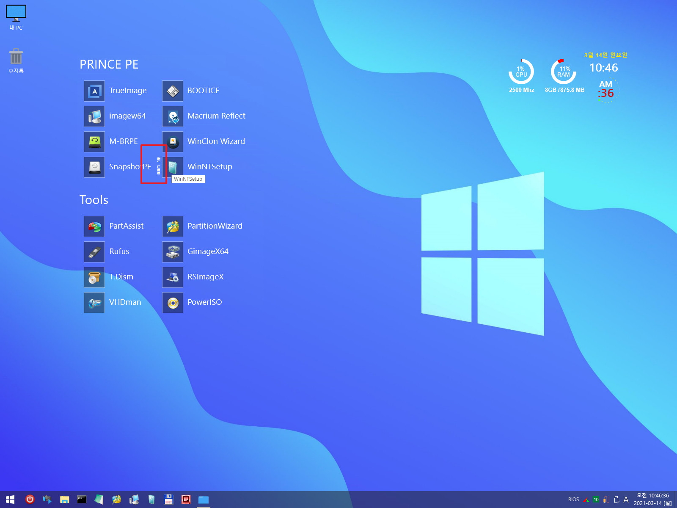
Task: Open the imagew64 icon
Action: click(x=94, y=116)
